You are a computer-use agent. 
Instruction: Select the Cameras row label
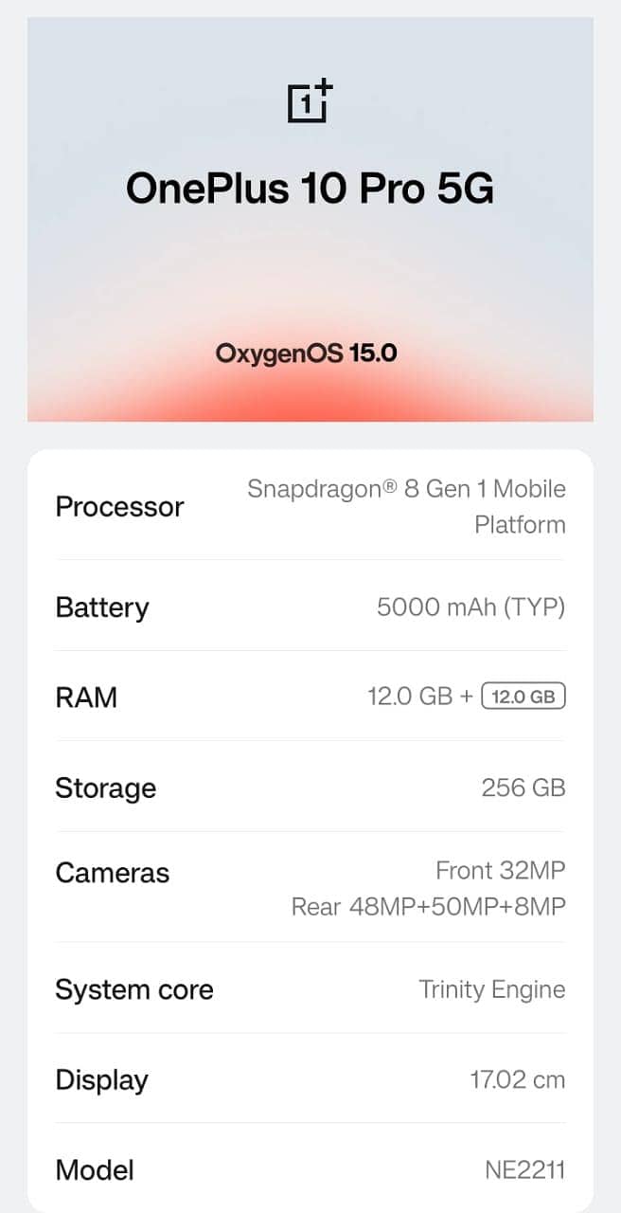coord(113,873)
